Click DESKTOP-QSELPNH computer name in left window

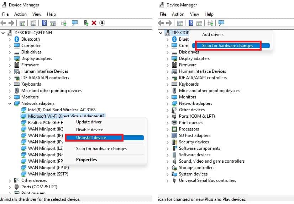tap(33, 33)
